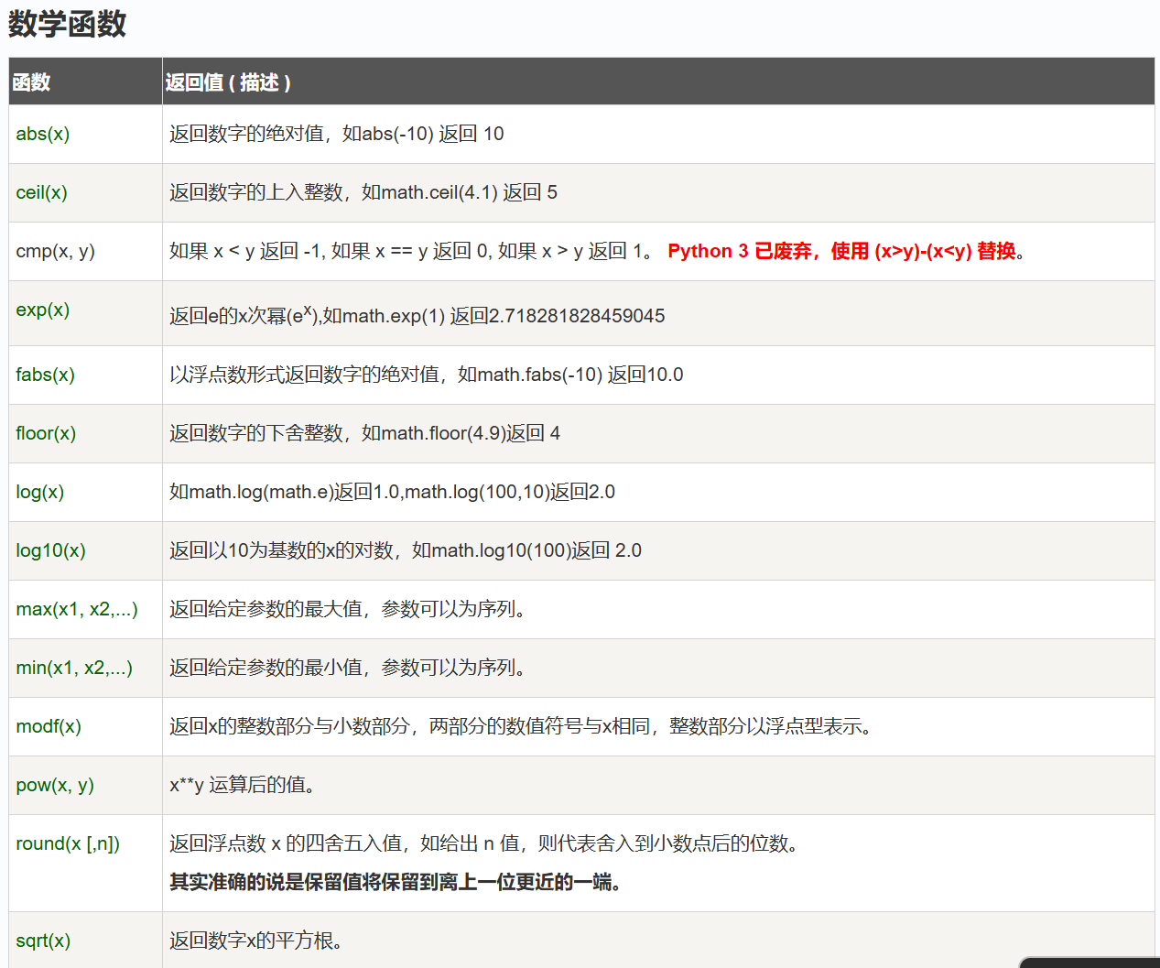
Task: Click the log10(x) function link
Action: (x=50, y=550)
